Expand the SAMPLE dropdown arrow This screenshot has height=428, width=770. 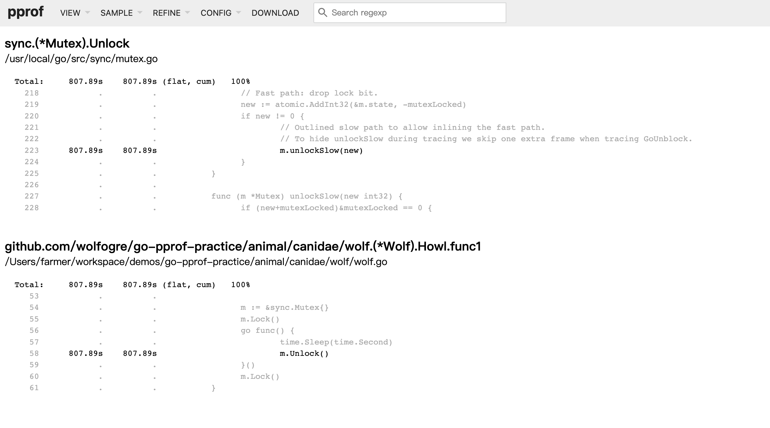(140, 13)
